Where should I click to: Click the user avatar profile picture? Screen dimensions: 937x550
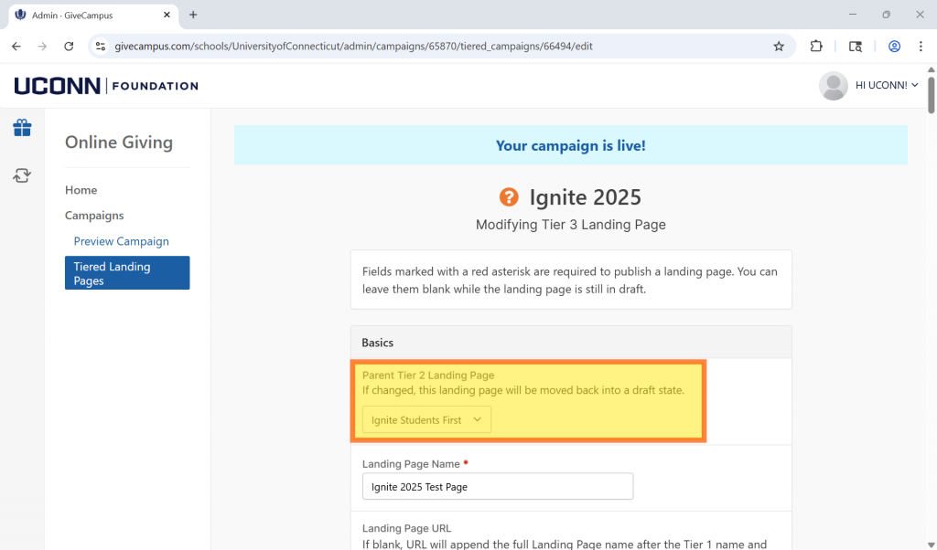click(x=833, y=85)
